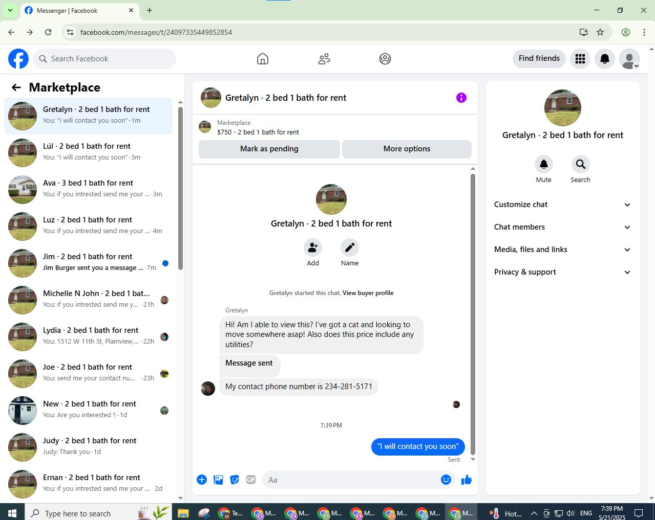Open File Explorer from taskbar
Viewport: 655px width, 520px height.
[183, 513]
